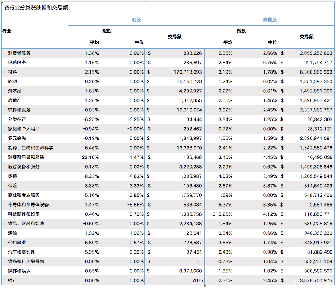Select the 零售 row label
Image resolution: width=336 pixels, height=288 pixels.
click(13, 176)
